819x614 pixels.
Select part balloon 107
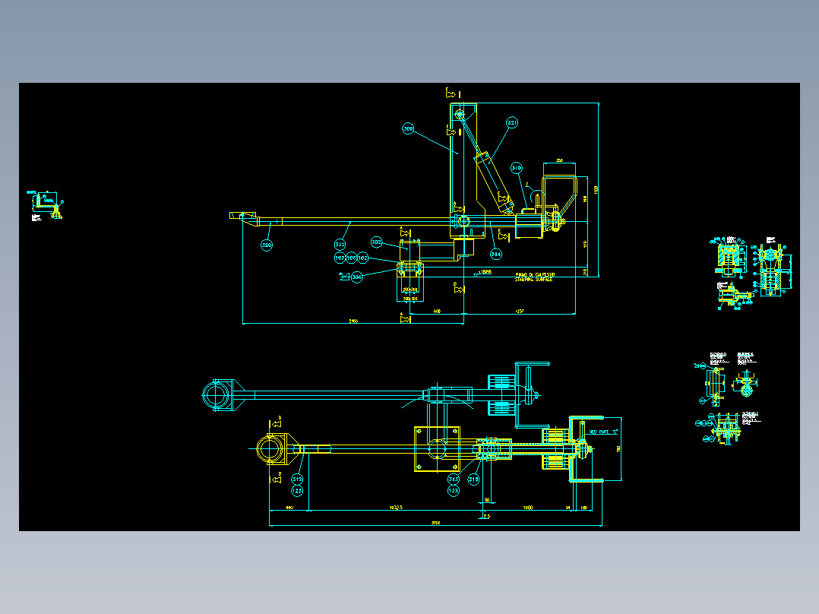coord(340,258)
